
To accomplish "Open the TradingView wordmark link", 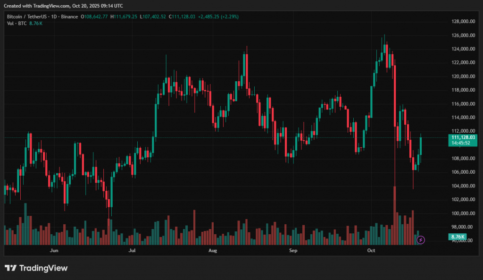I will (43, 268).
